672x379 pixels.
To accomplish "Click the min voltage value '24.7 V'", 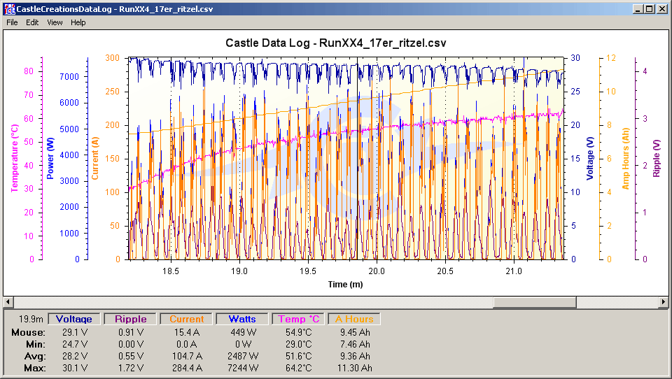I will point(75,344).
